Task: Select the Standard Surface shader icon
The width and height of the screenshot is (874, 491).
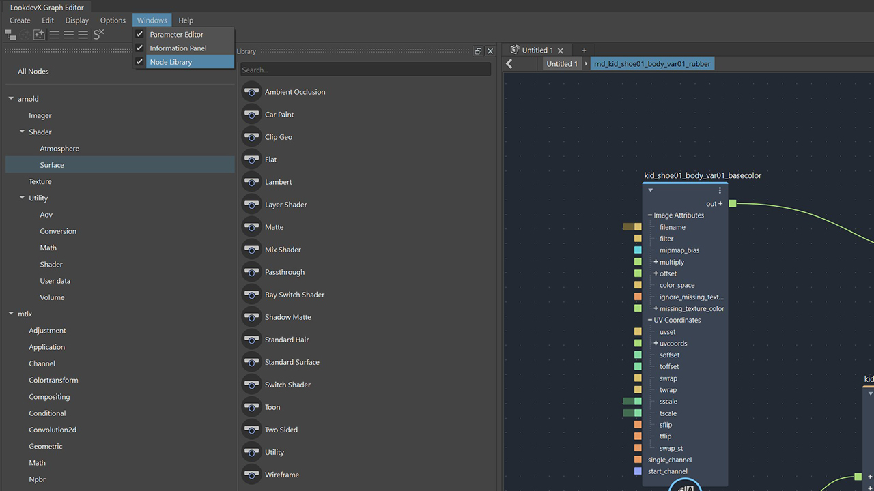Action: coord(252,362)
